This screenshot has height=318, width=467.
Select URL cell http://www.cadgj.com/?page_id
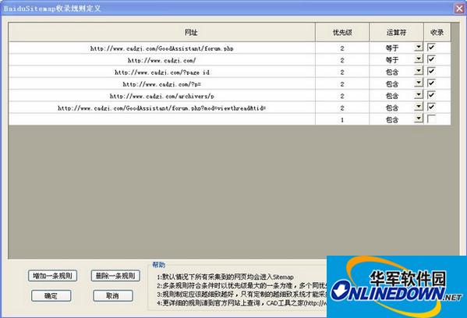(161, 72)
